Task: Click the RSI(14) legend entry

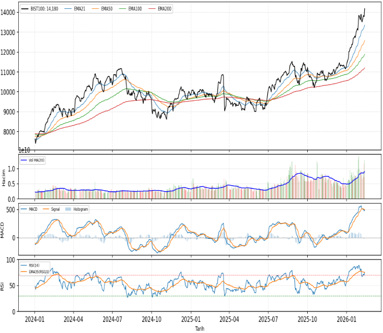Action: point(34,266)
